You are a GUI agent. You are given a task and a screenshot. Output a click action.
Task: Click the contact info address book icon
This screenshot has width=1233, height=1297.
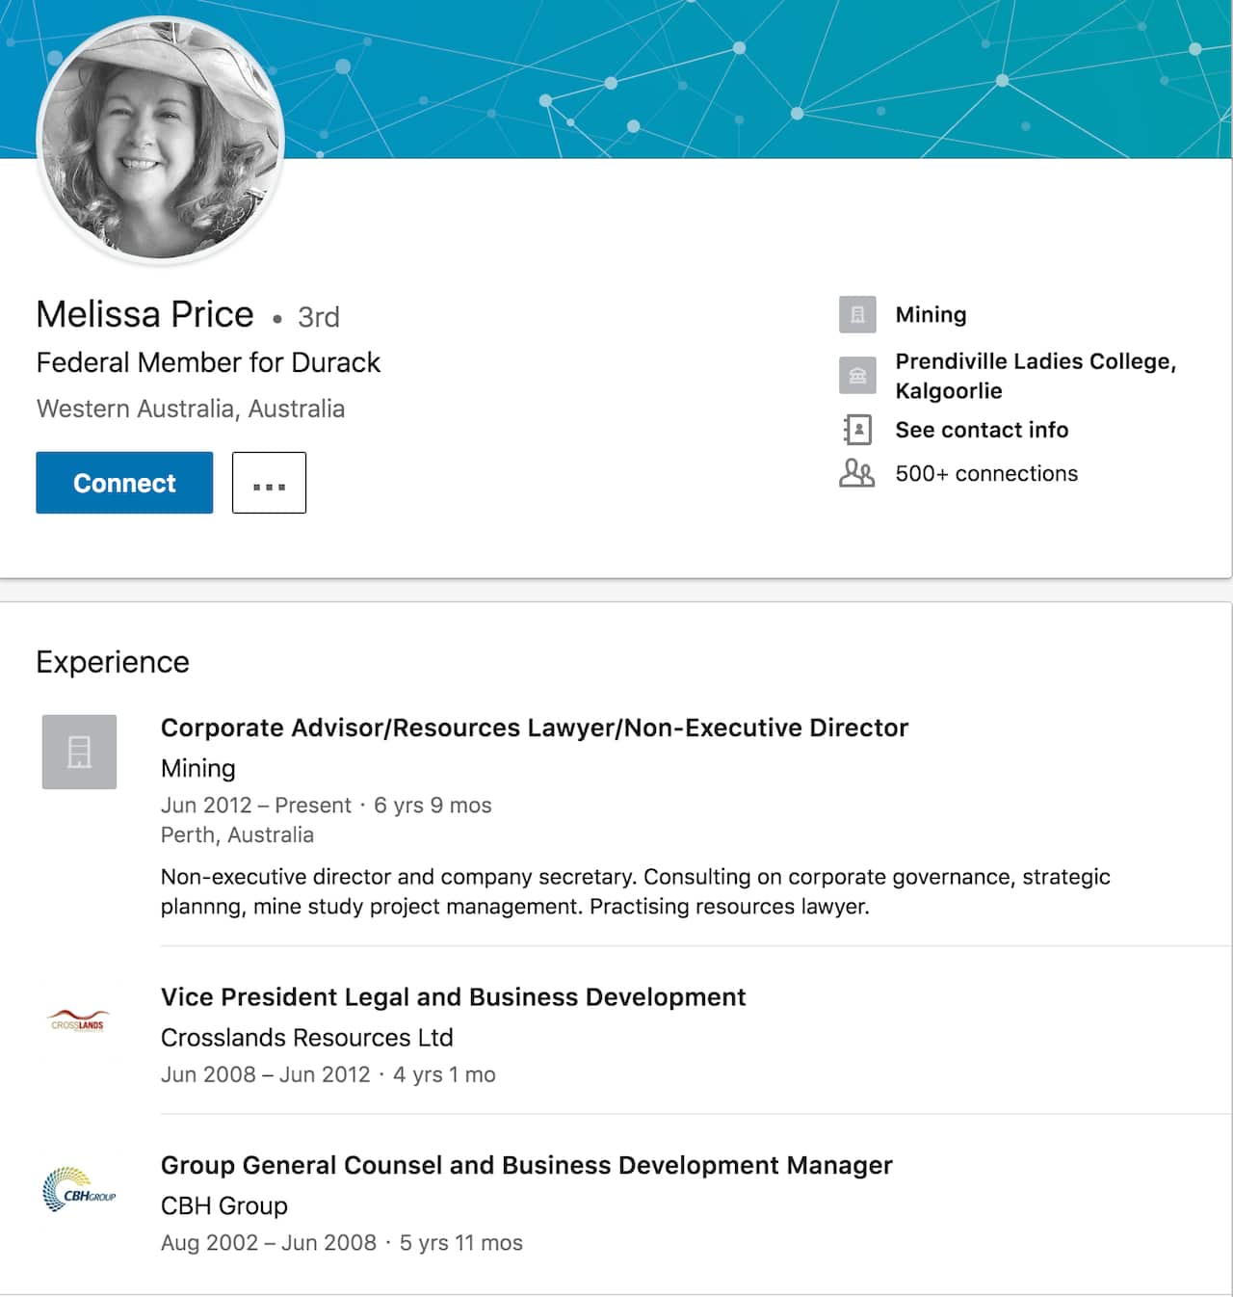(x=857, y=431)
